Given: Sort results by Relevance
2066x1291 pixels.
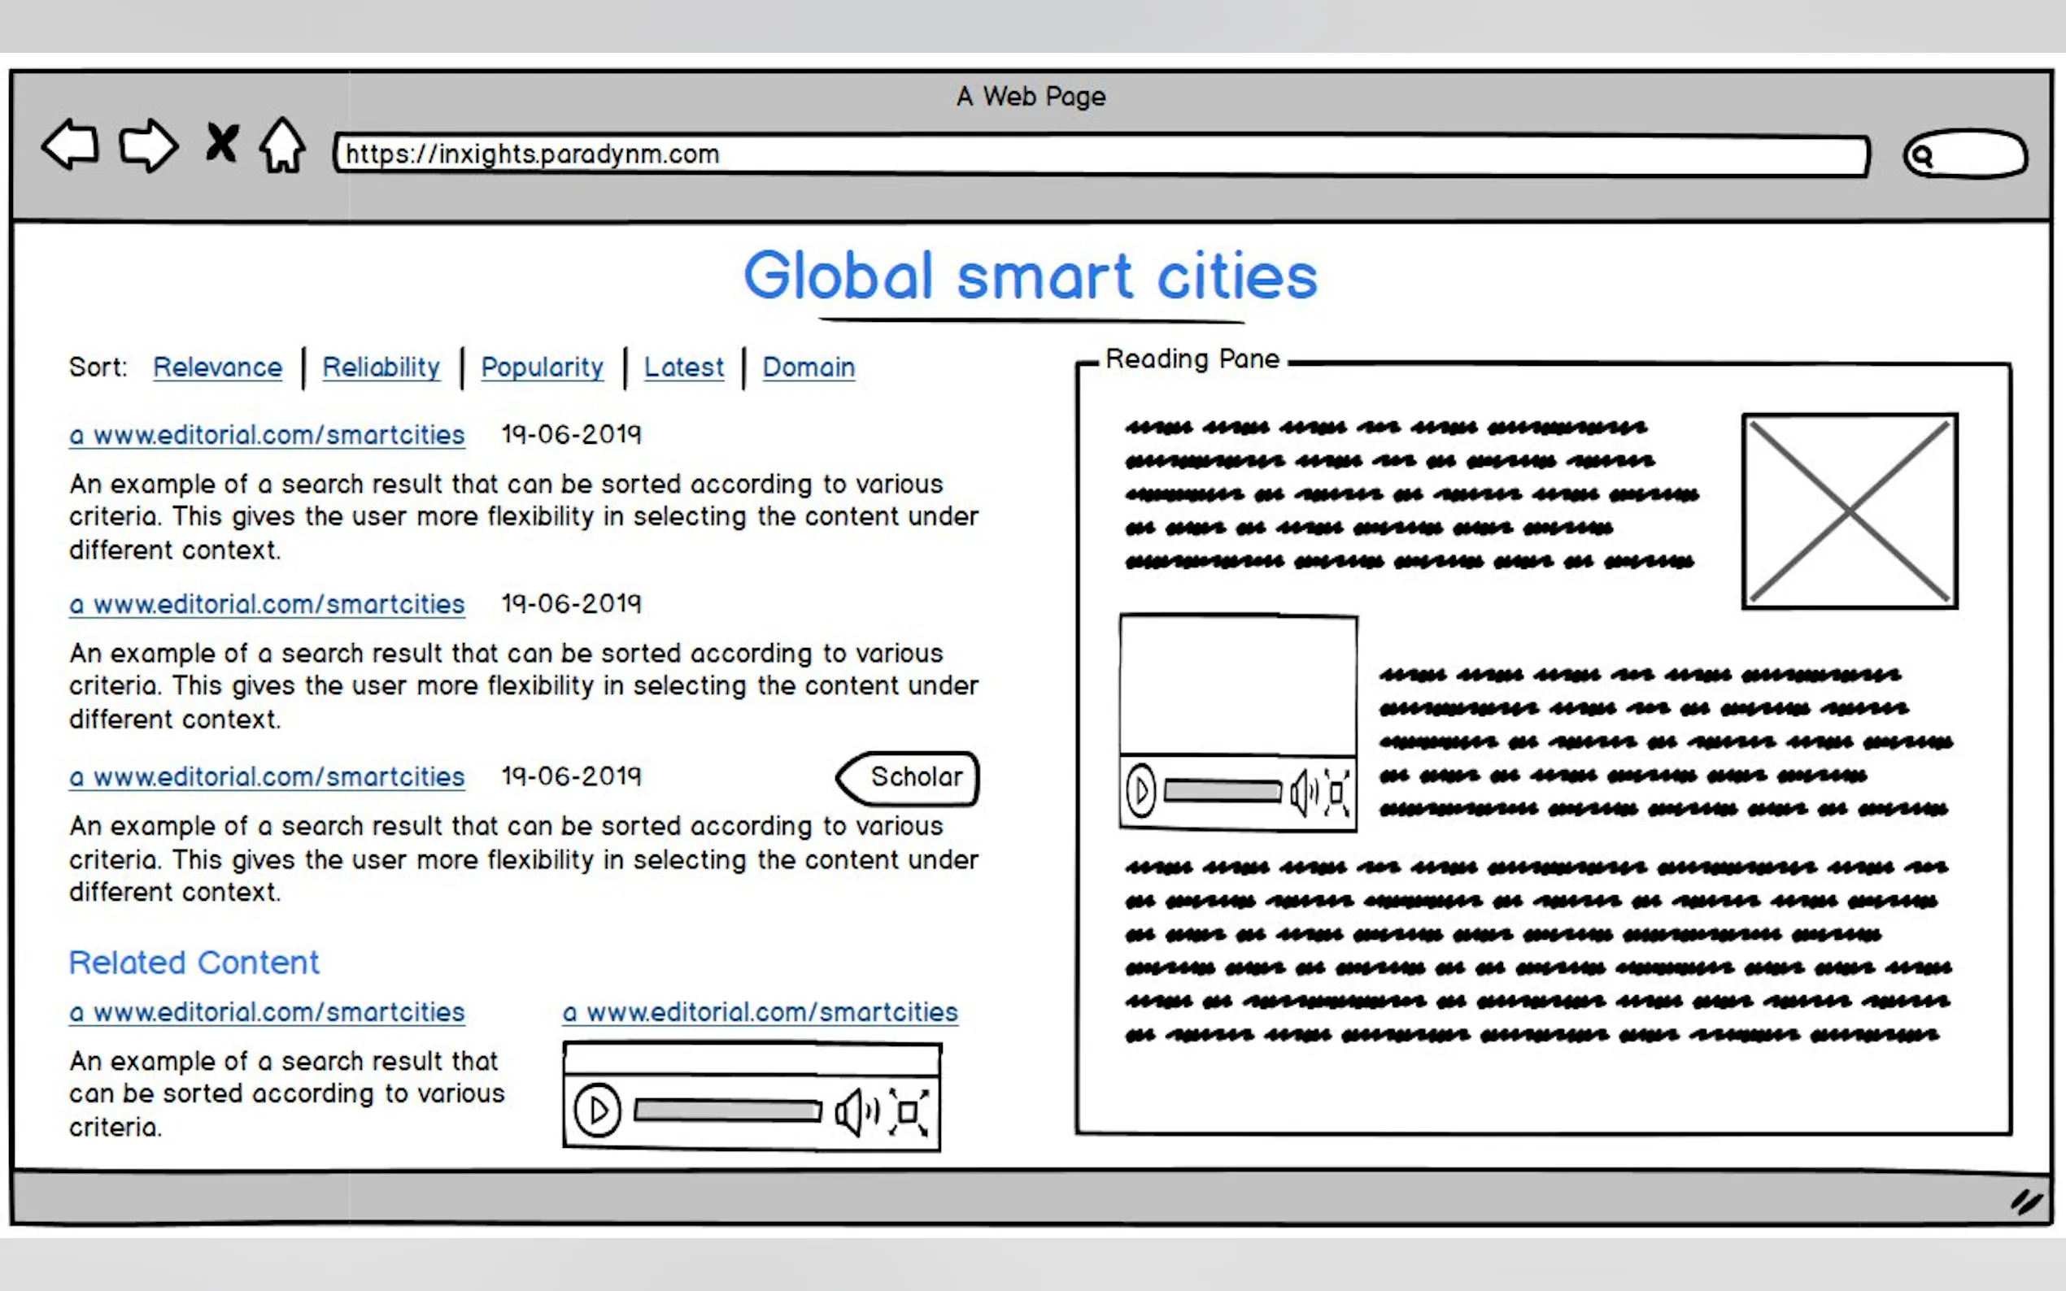Looking at the screenshot, I should pos(218,367).
